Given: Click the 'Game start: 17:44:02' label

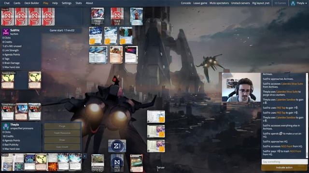Looking at the screenshot, I should pos(62,30).
